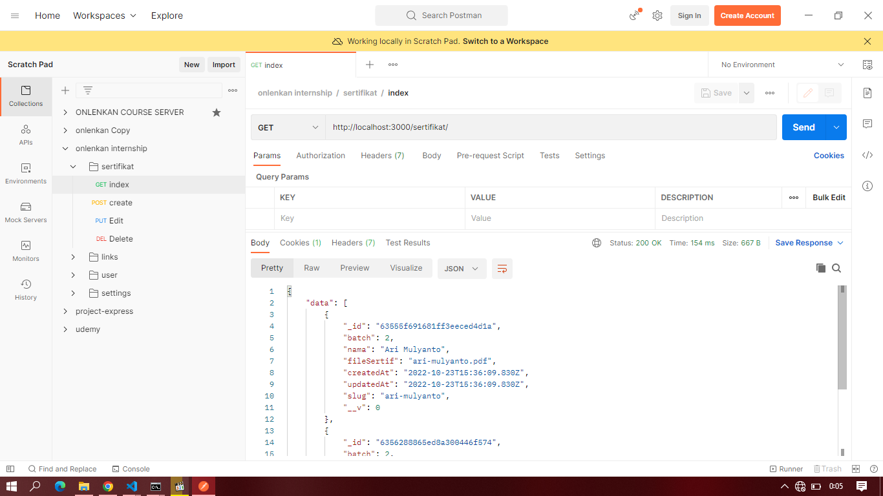Toggle response line wrap icon
The image size is (883, 496).
pyautogui.click(x=502, y=269)
